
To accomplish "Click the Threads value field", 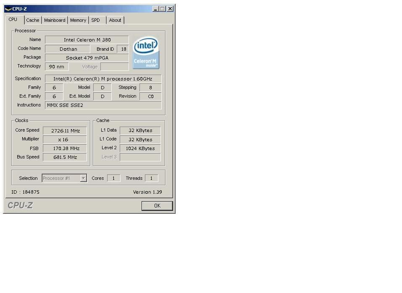I will click(x=152, y=178).
